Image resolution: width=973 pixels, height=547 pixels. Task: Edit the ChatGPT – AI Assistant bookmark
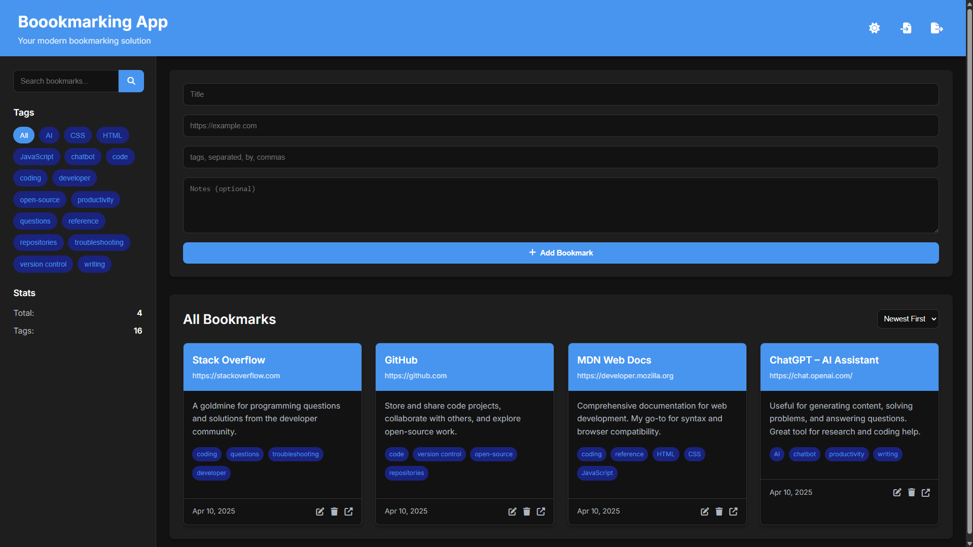[897, 492]
